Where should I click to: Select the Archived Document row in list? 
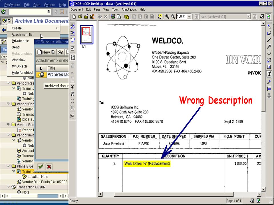click(52, 74)
